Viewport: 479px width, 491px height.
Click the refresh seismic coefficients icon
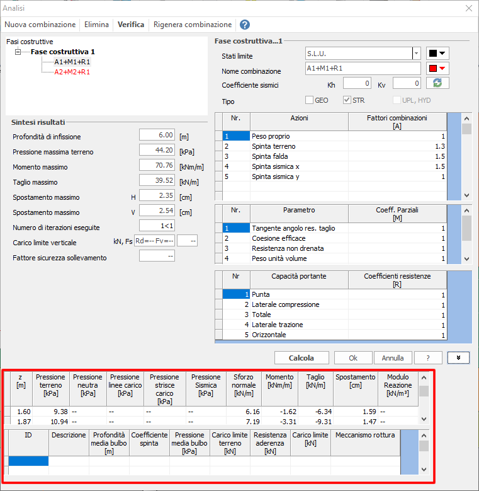click(x=437, y=83)
